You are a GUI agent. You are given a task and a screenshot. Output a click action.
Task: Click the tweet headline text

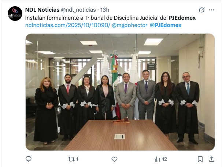(110, 18)
